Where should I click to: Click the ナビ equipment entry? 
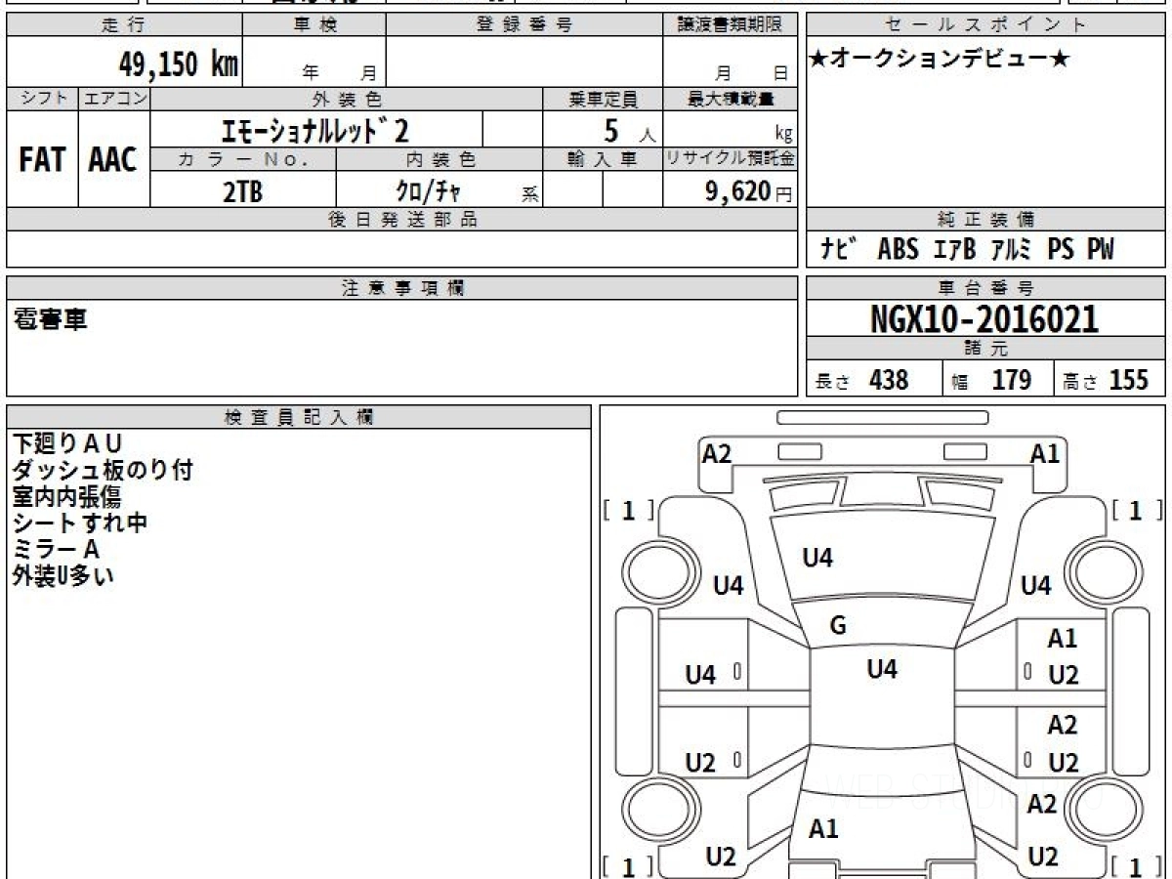[x=839, y=250]
